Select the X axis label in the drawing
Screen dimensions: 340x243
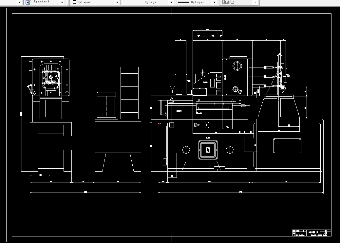pyautogui.click(x=207, y=125)
